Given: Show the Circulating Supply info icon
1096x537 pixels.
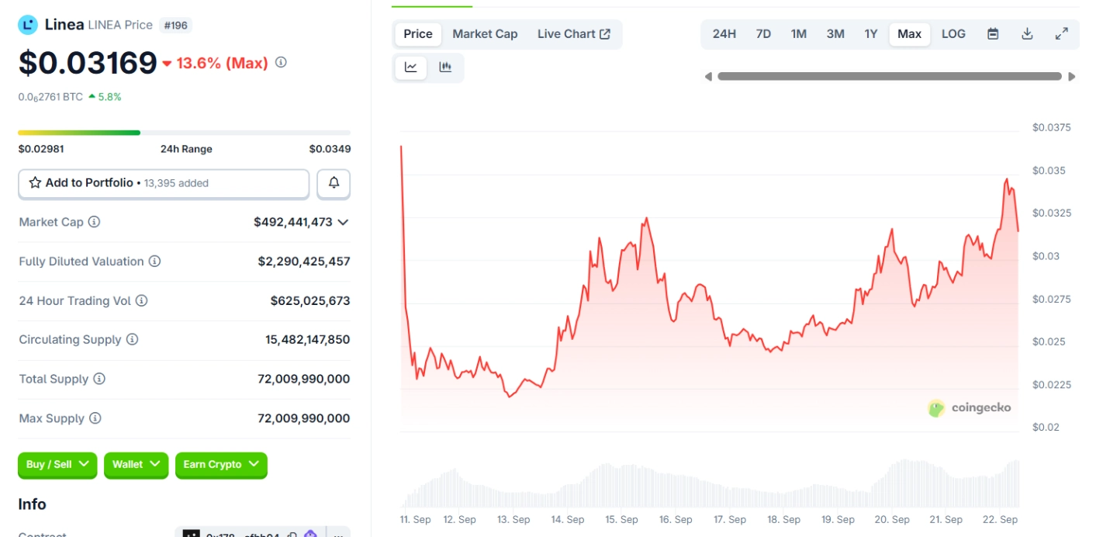Looking at the screenshot, I should [132, 339].
